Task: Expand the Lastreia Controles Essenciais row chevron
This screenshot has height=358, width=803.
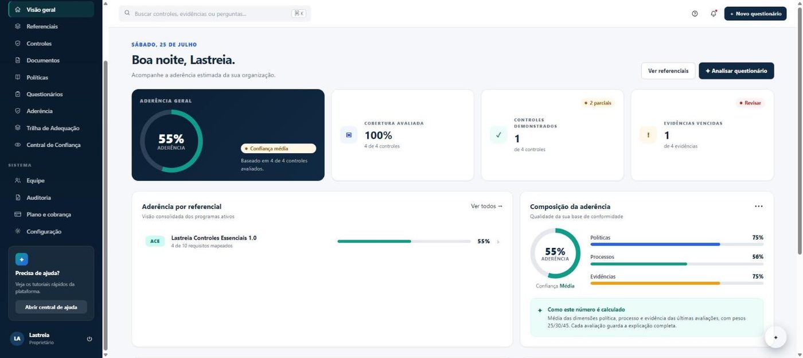Action: (x=498, y=242)
